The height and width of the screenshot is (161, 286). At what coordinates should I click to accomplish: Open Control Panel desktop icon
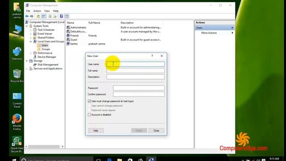[x=17, y=100]
